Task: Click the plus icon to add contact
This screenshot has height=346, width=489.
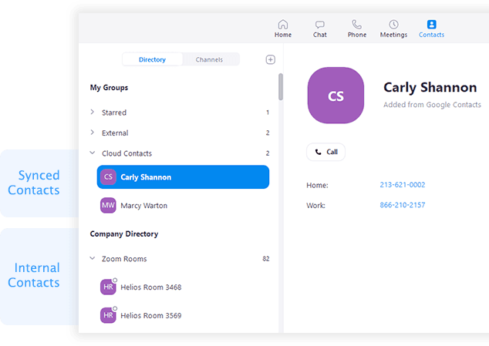Action: pos(270,59)
